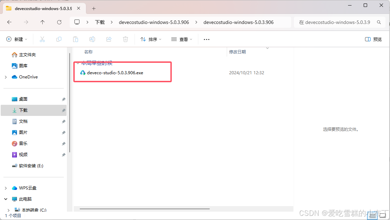
Task: Expand the WPS云盘 tree node
Action: click(6, 188)
